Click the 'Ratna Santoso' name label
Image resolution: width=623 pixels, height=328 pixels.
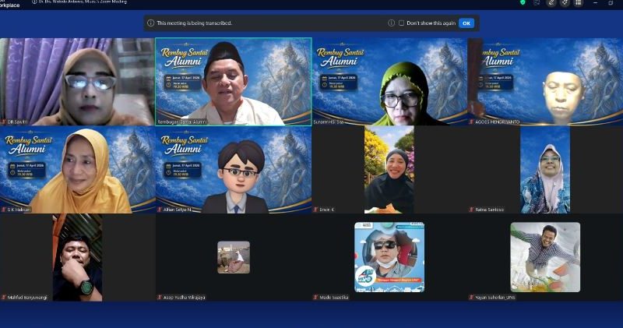point(490,210)
